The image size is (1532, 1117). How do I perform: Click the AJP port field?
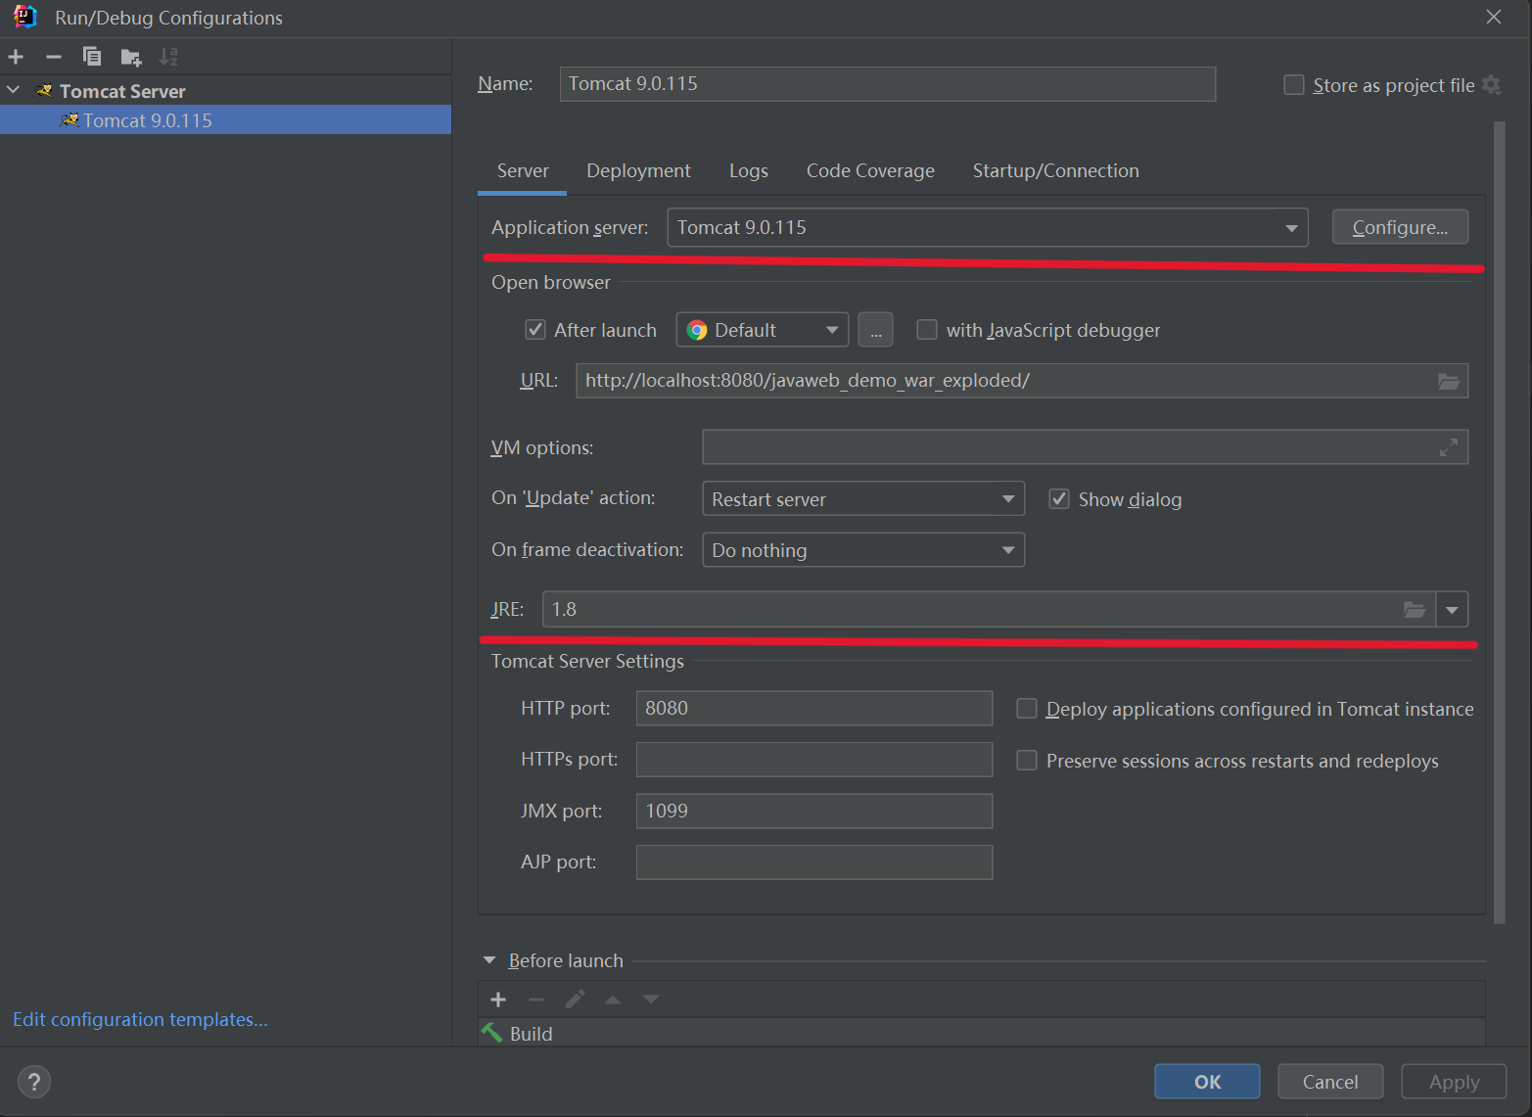814,862
